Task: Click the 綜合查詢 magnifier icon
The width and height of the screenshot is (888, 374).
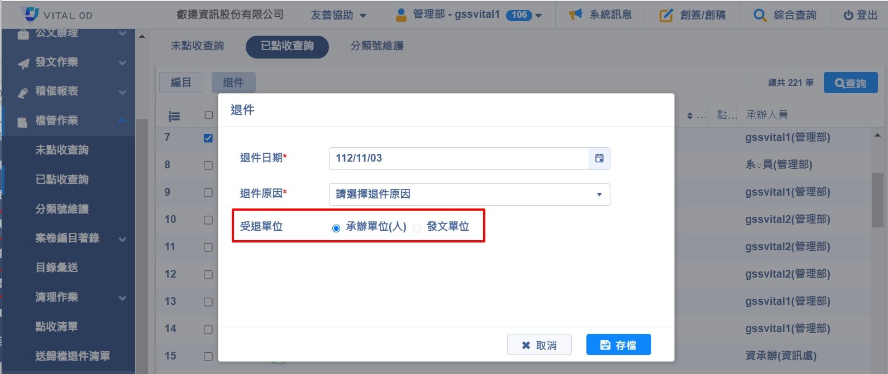Action: (x=760, y=15)
